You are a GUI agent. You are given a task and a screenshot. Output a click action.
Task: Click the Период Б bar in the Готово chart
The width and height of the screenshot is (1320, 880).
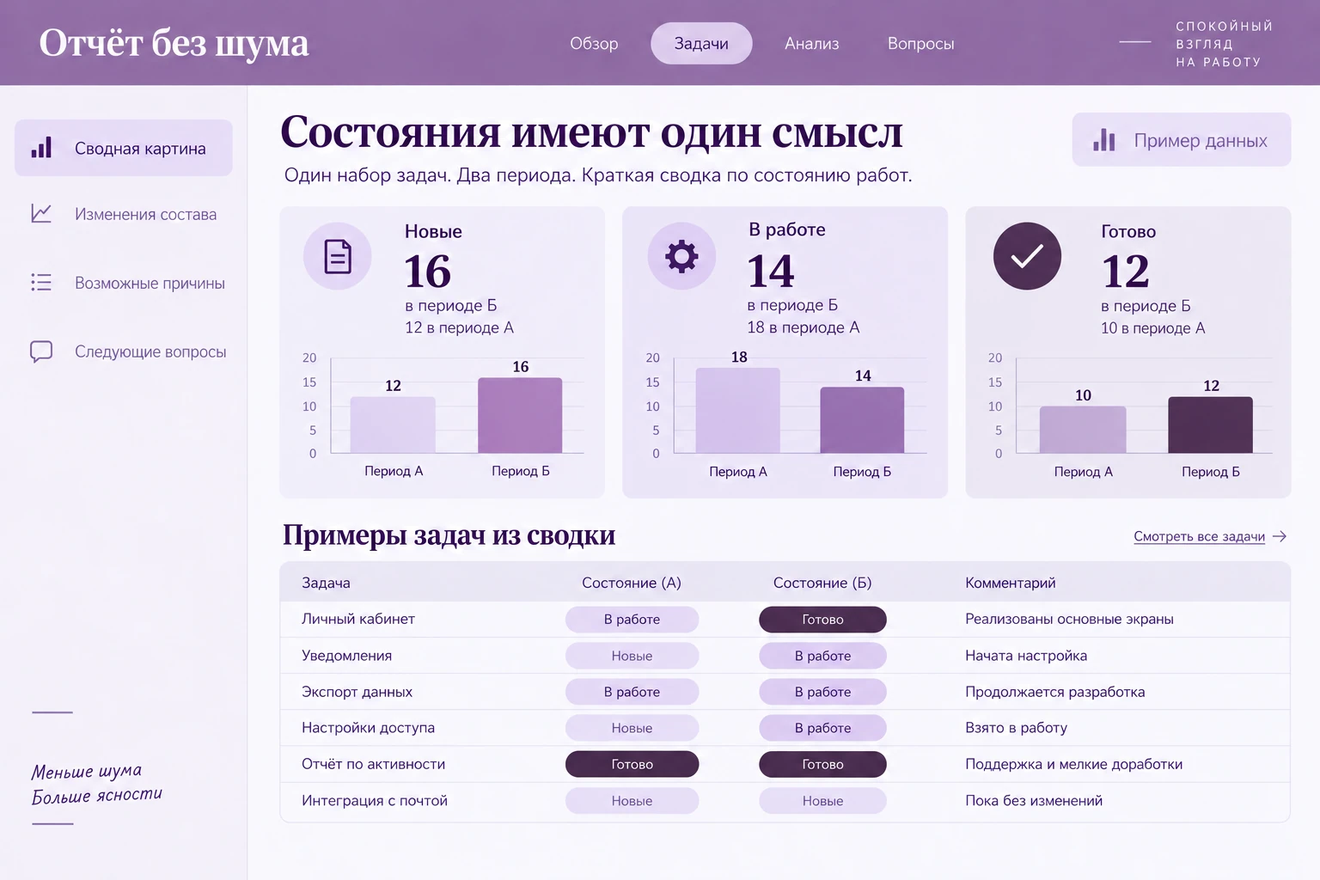(1210, 425)
